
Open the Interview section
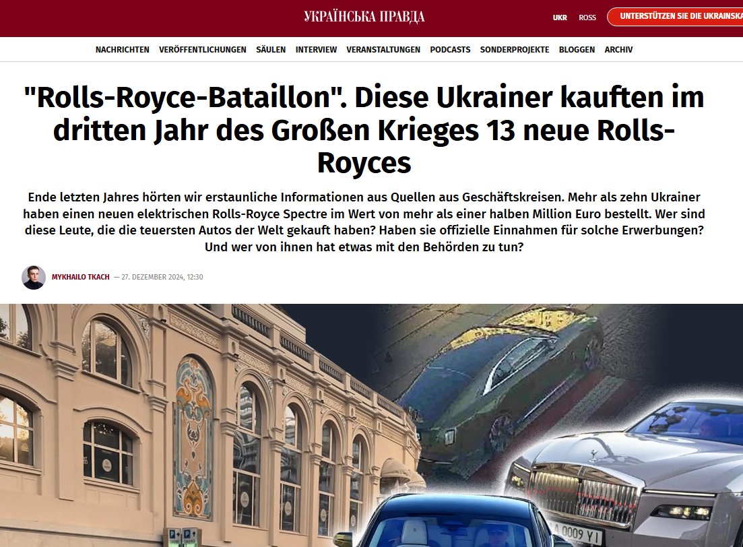pos(316,49)
